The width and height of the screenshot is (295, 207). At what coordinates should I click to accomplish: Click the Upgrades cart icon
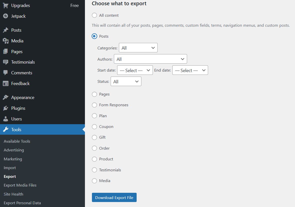pos(5,5)
